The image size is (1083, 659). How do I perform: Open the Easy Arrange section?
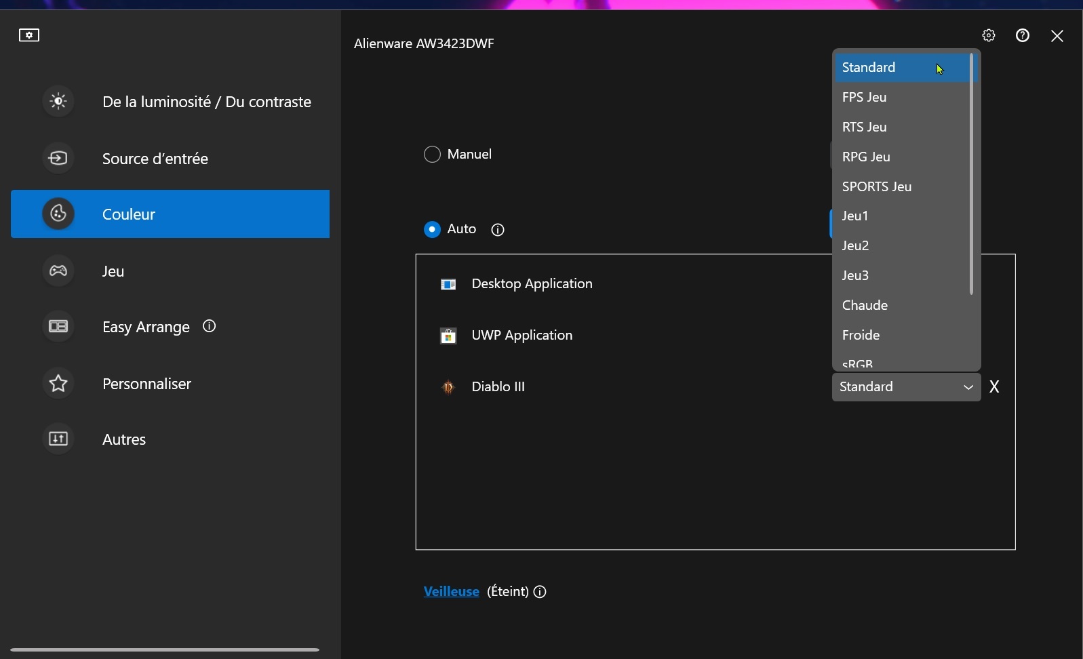tap(146, 327)
